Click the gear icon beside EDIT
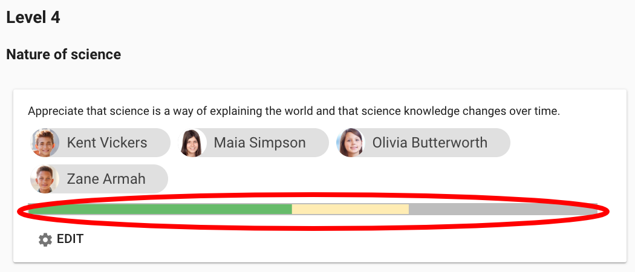This screenshot has height=272, width=635. [45, 239]
